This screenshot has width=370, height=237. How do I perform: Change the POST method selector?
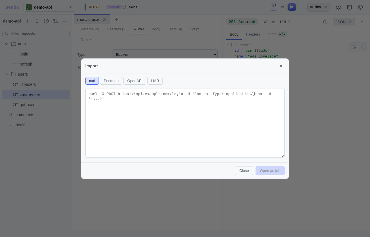94,7
